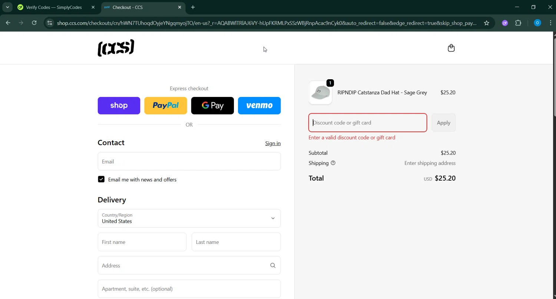Click the Total amount $25.20
Screen dimensions: 556x299
tap(445, 178)
